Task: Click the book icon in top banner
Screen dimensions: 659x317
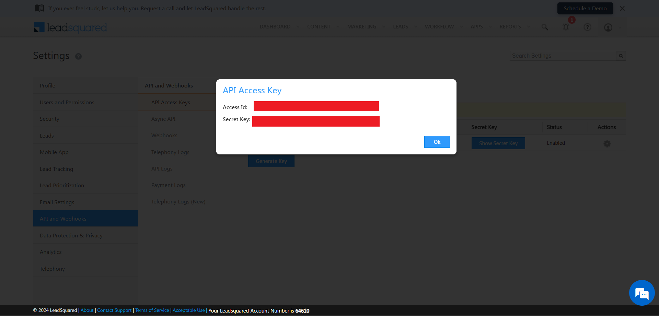Action: pos(39,8)
